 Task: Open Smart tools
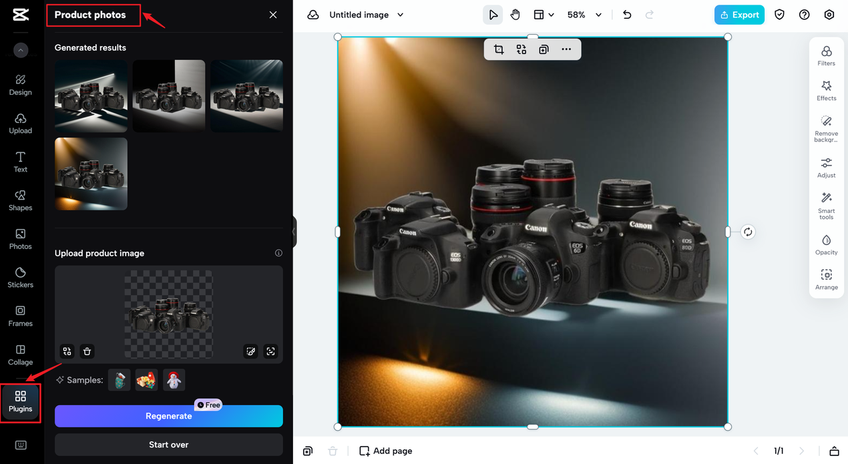[x=826, y=206]
